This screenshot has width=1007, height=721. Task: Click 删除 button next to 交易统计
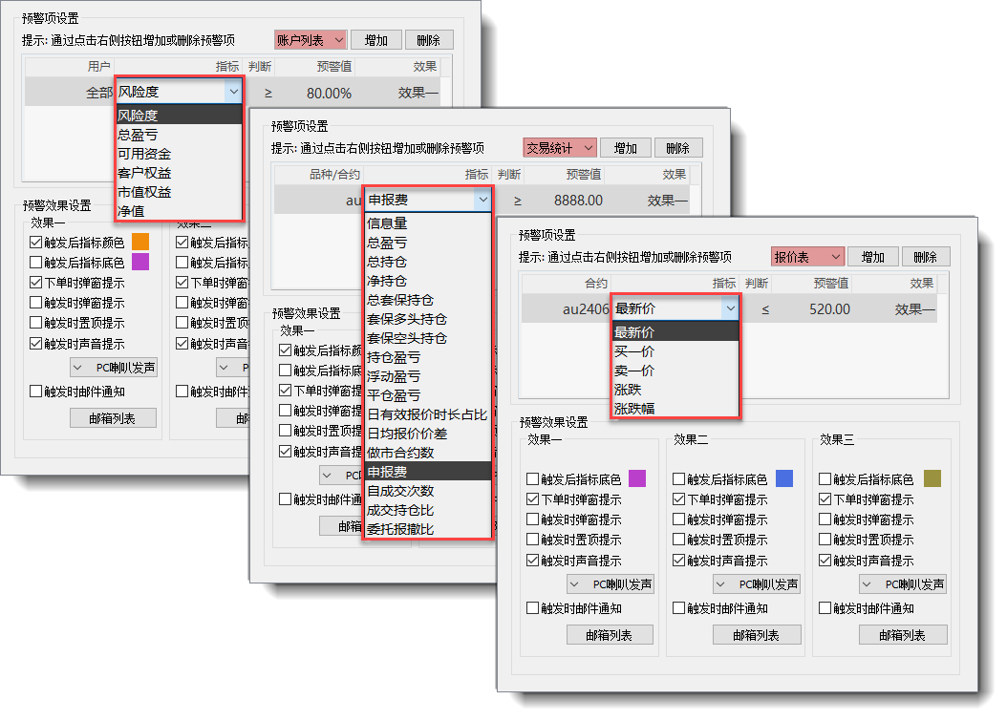pos(678,148)
